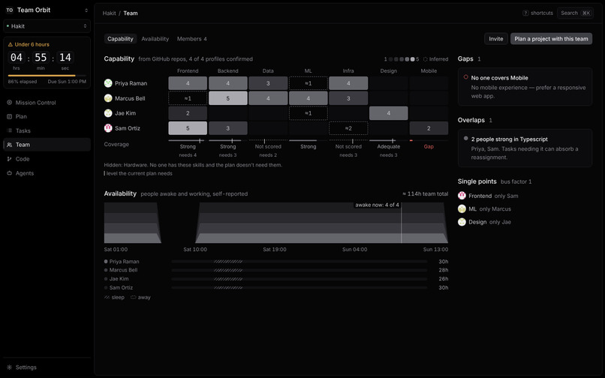This screenshot has width=605, height=378.
Task: Open the No one covers Mobile card
Action: (x=525, y=87)
